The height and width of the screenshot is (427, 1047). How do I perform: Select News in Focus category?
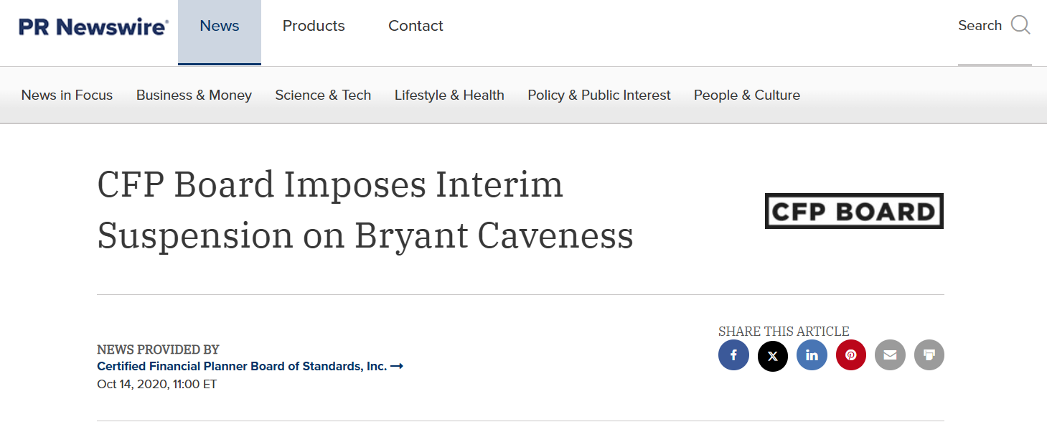click(x=67, y=95)
